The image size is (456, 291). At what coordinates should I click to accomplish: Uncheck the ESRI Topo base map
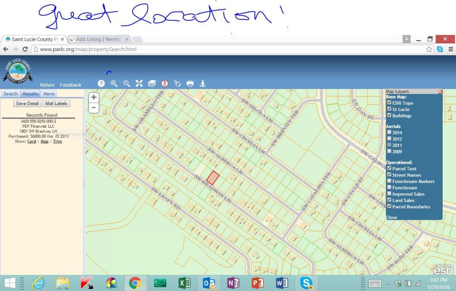389,103
